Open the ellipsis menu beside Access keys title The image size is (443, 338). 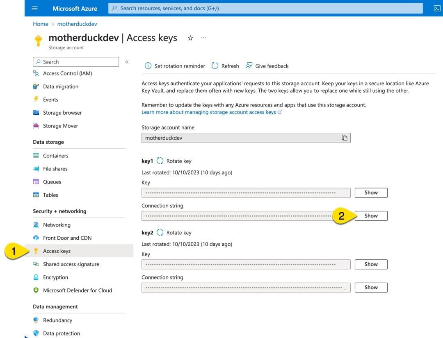point(204,38)
